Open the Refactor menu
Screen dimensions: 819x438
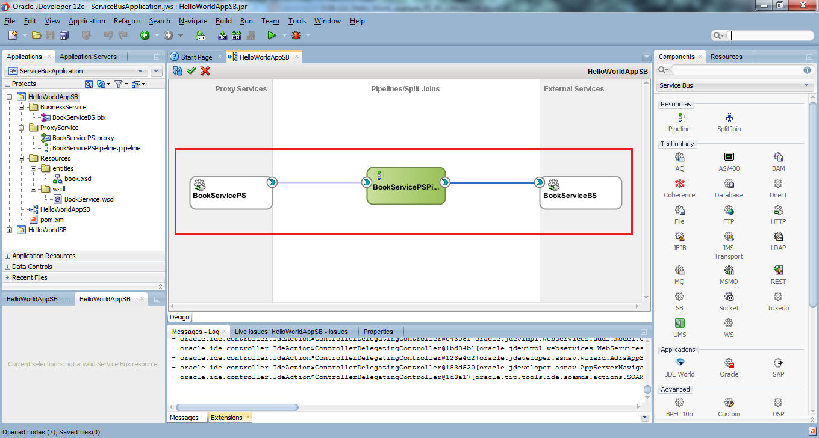click(x=127, y=21)
